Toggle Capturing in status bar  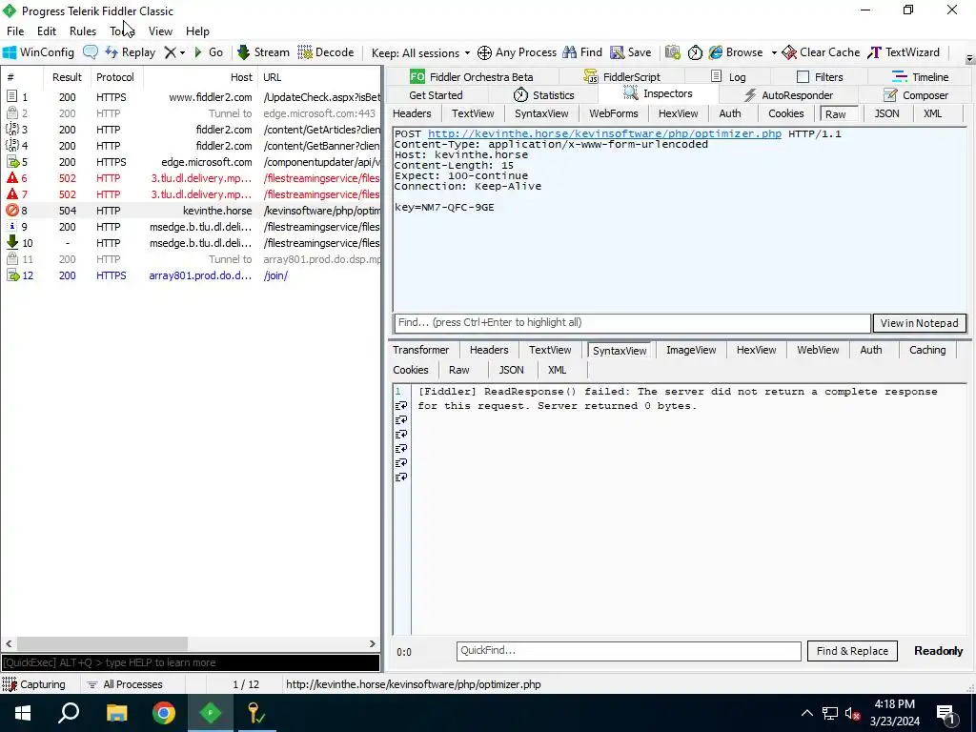[x=33, y=684]
